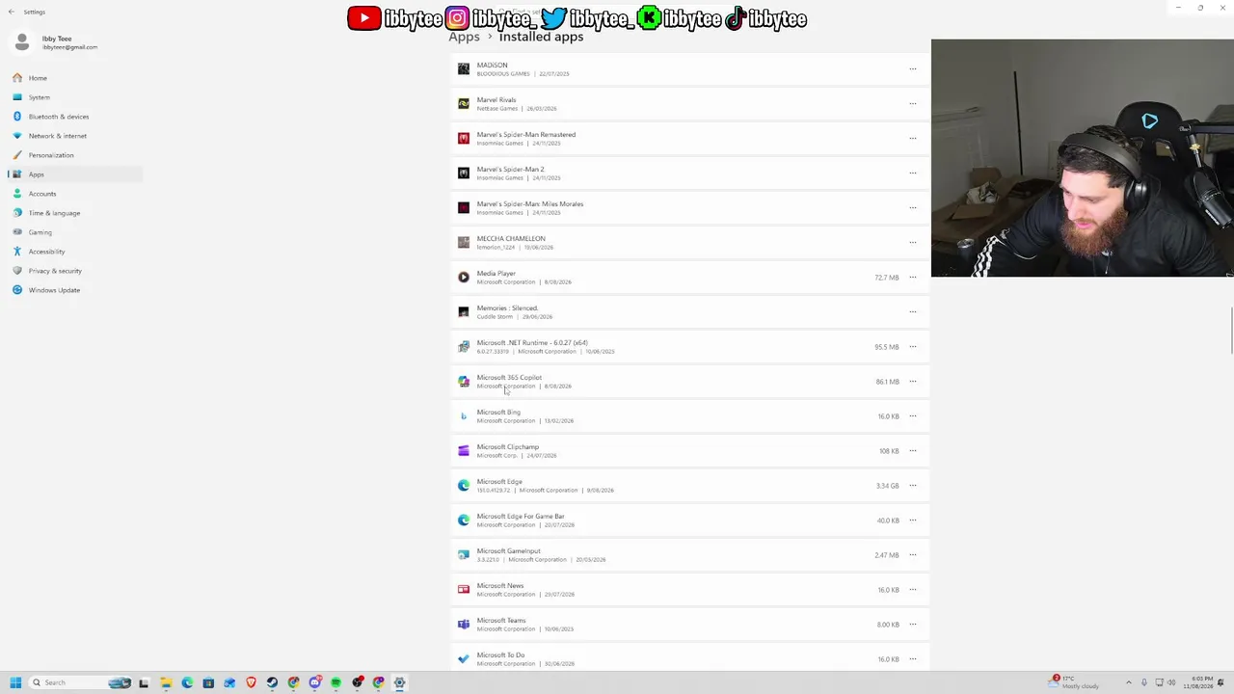Viewport: 1234px width, 694px height.
Task: Open Windows Update via its sidebar icon
Action: [17, 290]
